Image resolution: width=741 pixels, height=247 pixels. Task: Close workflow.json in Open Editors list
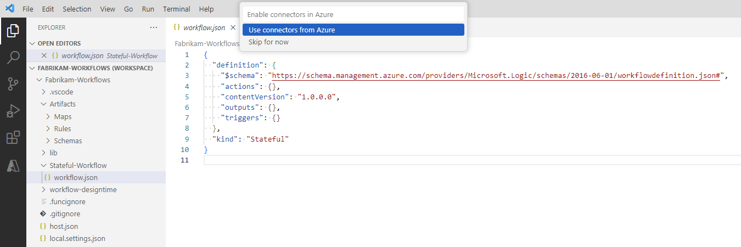point(44,55)
